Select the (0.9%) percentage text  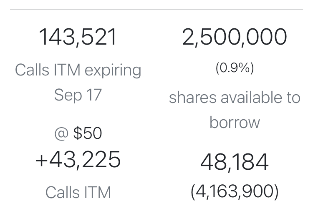pos(235,68)
